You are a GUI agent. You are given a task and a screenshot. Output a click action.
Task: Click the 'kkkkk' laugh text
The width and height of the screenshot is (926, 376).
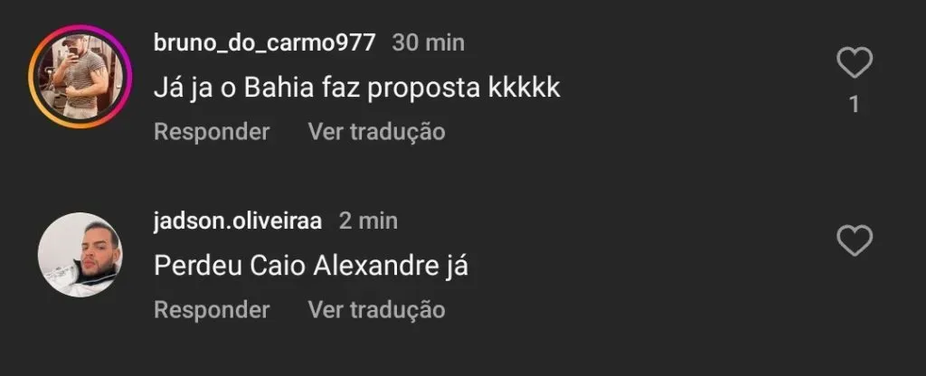point(524,88)
